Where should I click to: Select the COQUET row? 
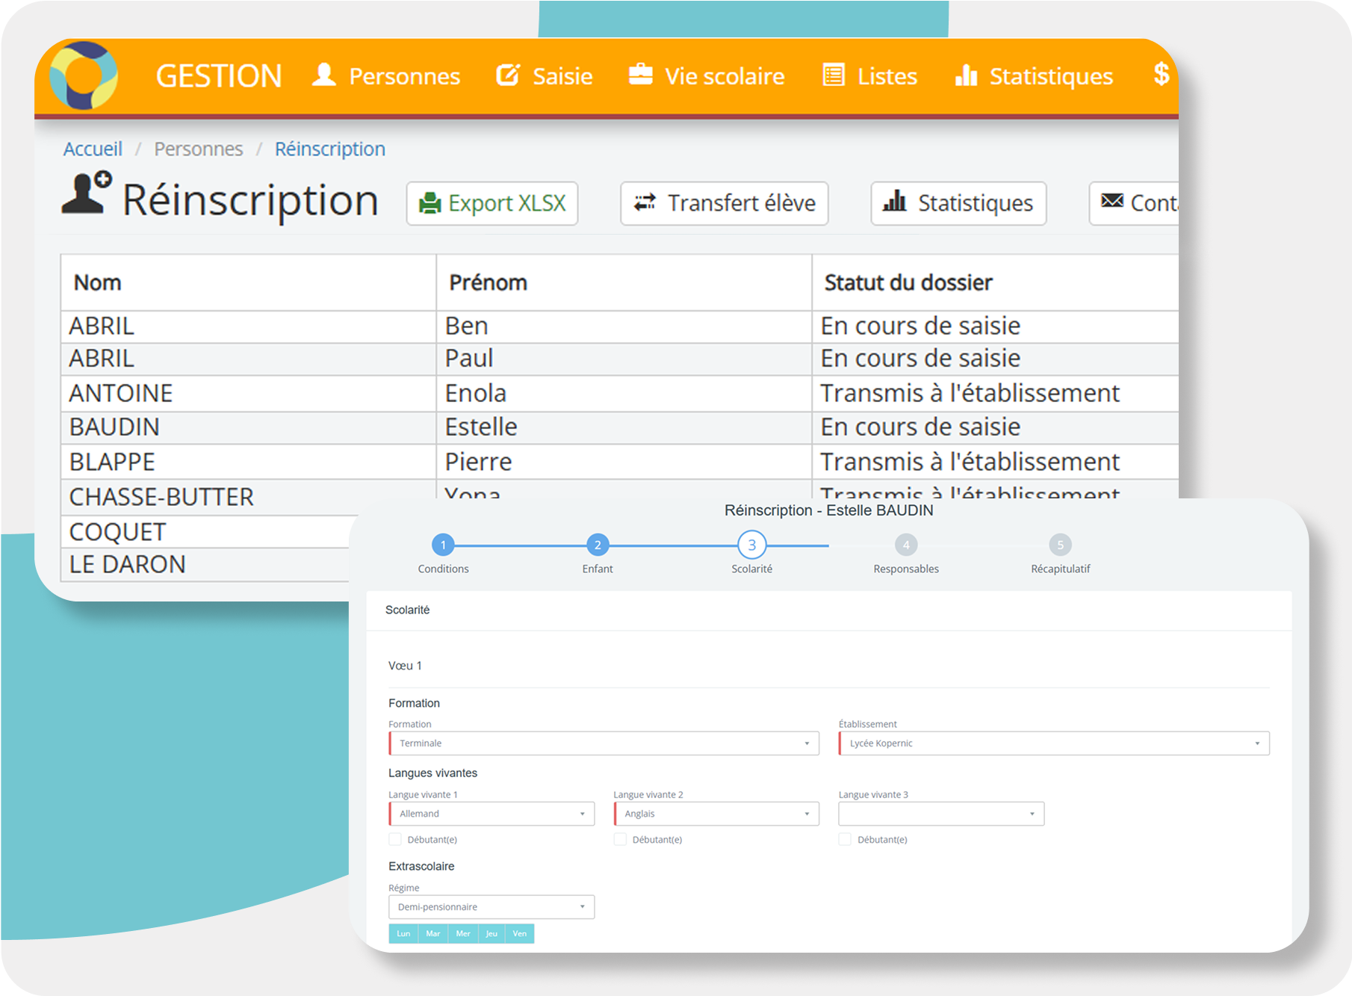click(205, 531)
